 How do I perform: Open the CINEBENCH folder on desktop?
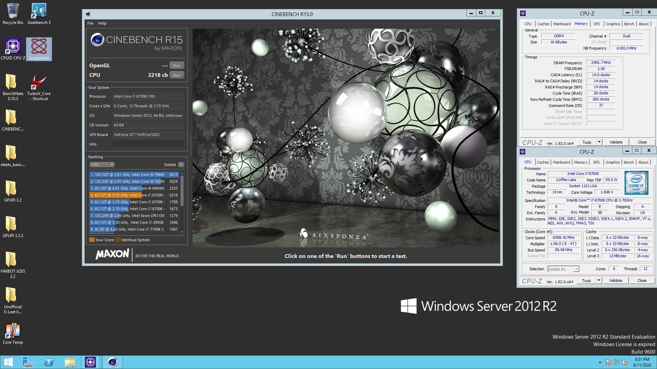[13, 120]
